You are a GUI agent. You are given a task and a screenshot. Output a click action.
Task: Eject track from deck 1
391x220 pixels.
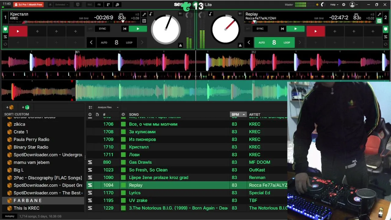coord(180,45)
